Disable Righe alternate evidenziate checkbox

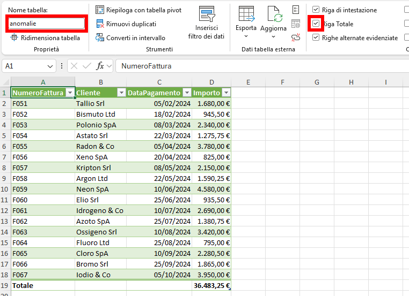[x=316, y=38]
